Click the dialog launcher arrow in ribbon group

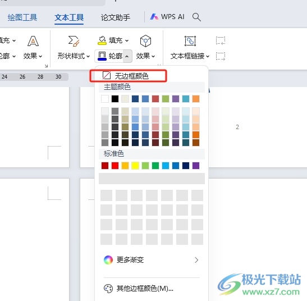coord(46,66)
